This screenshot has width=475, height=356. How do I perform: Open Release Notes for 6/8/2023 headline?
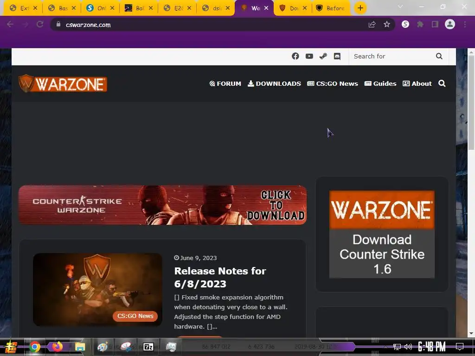[220, 277]
